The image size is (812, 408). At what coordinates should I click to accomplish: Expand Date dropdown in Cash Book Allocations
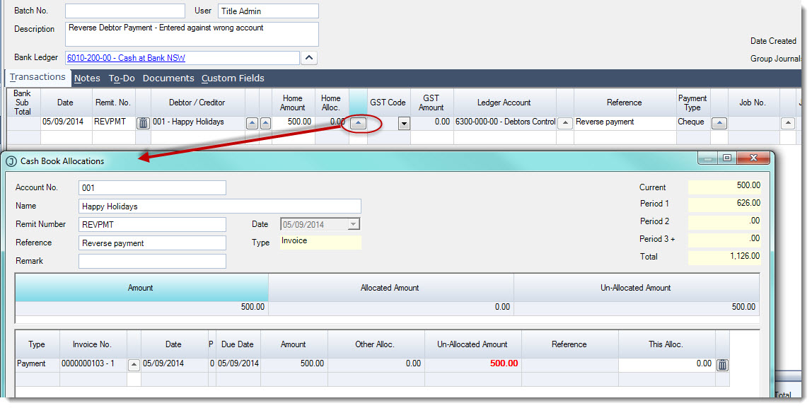coord(353,225)
